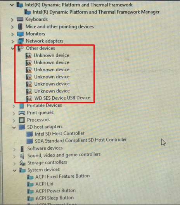
Task: Click the Network adapters icon
Action: [x=21, y=41]
